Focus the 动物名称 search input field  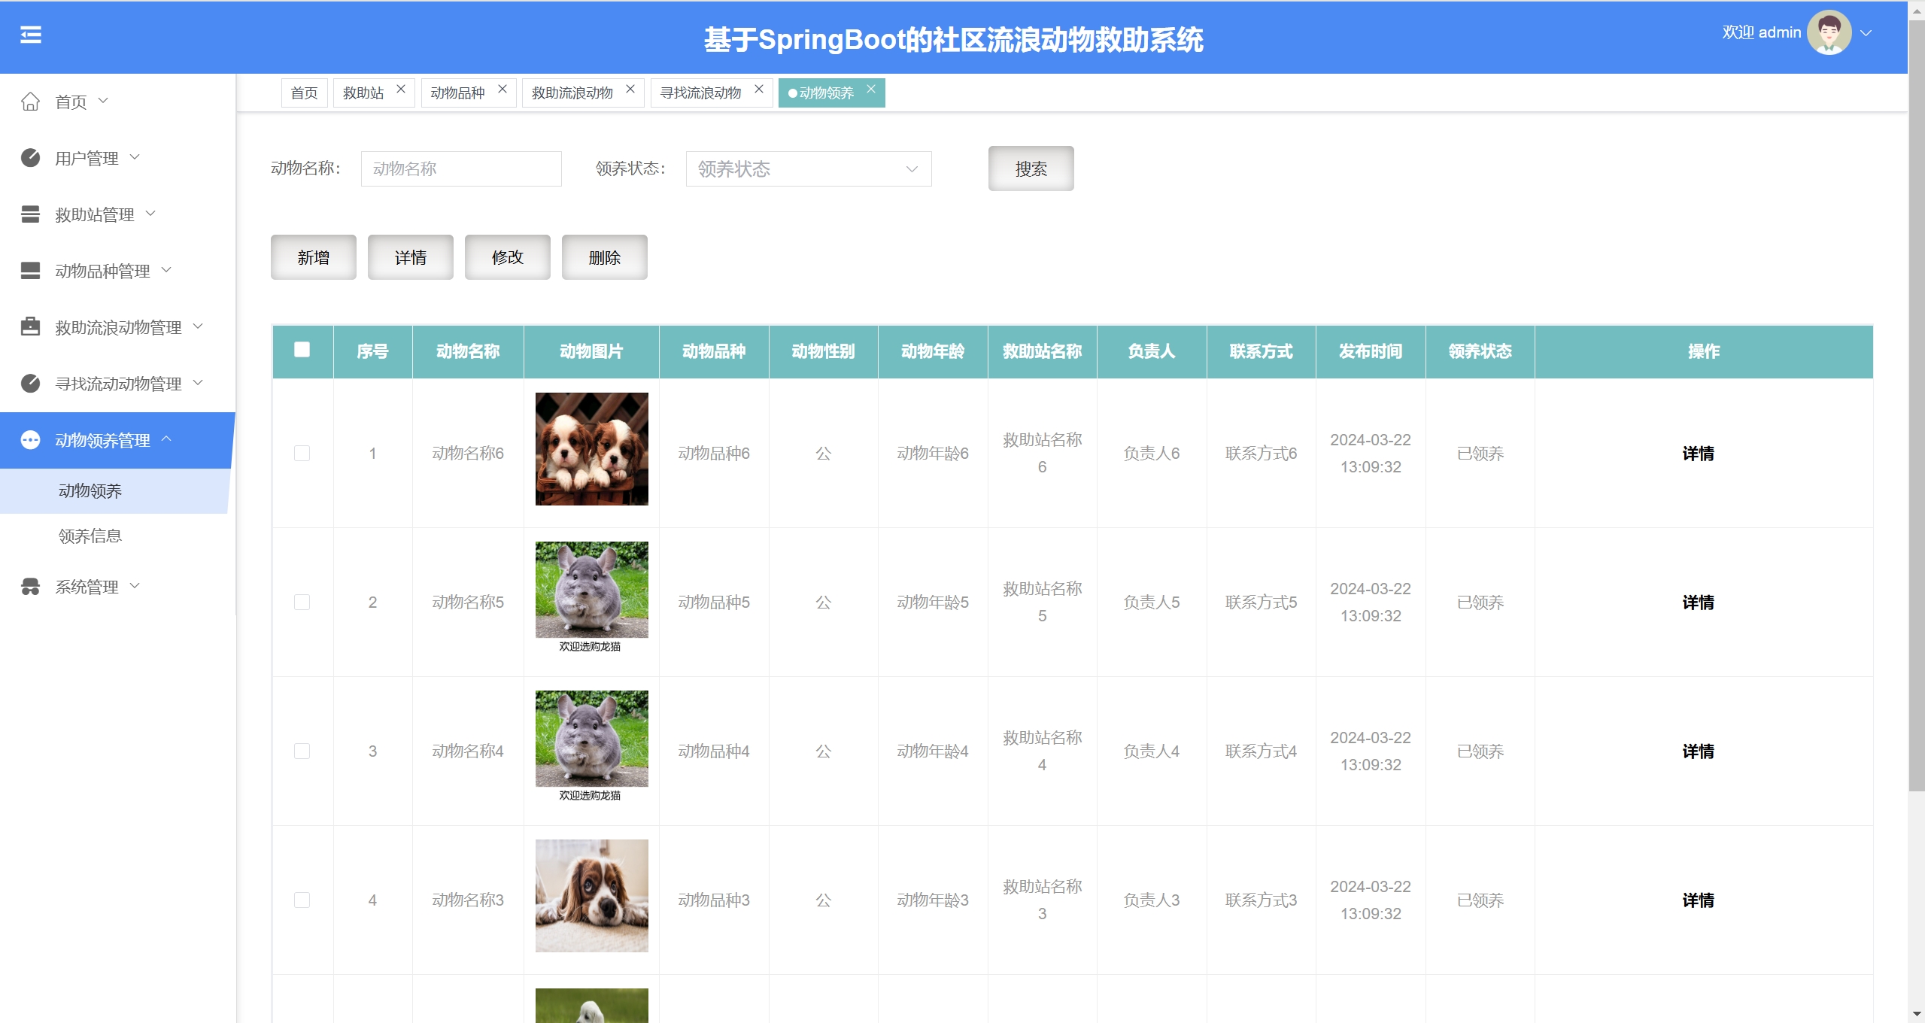click(461, 168)
